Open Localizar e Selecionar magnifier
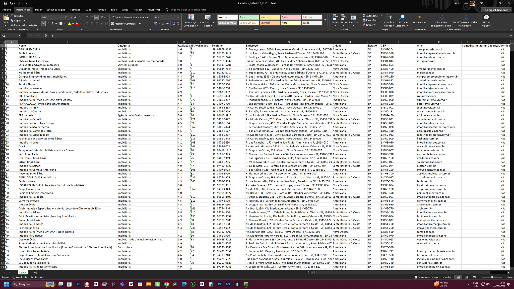The image size is (514, 289). point(402,21)
